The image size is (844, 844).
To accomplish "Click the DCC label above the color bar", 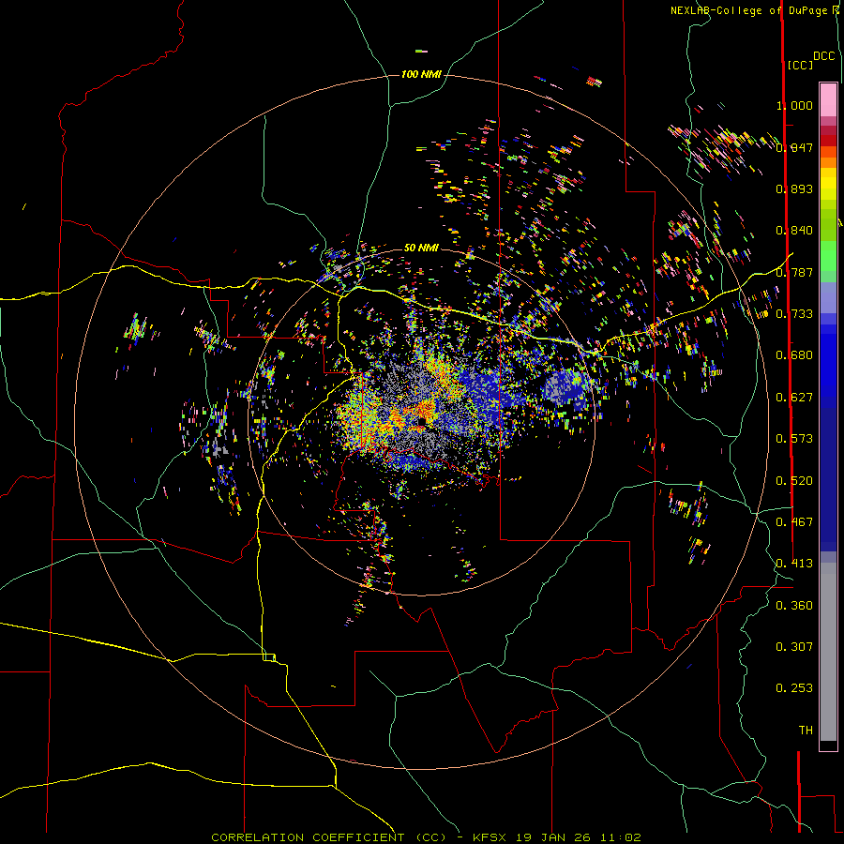I will coord(824,56).
